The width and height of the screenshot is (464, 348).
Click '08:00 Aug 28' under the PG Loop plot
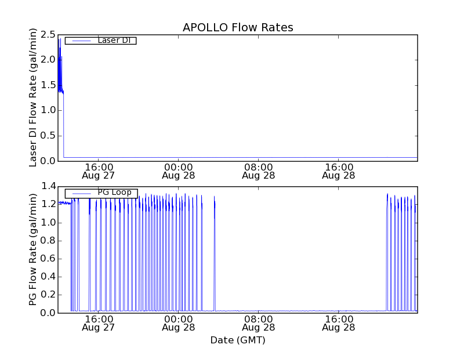pos(259,324)
